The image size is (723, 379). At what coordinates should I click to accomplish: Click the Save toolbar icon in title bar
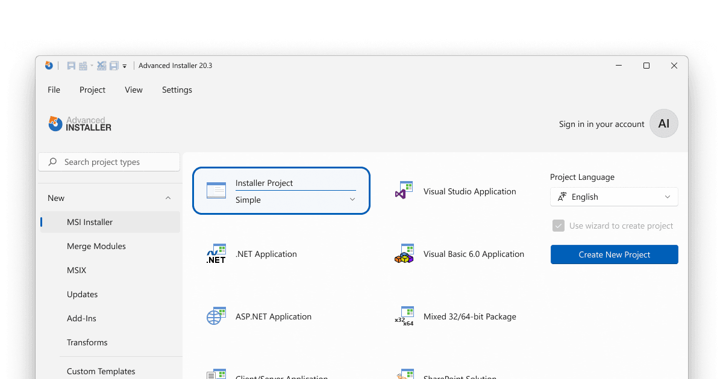71,66
